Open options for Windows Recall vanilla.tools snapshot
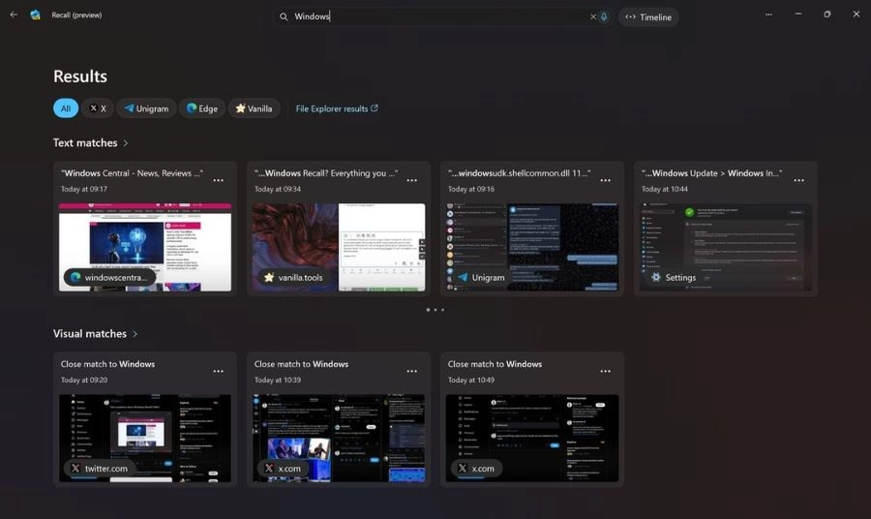Viewport: 871px width, 519px height. click(x=411, y=180)
